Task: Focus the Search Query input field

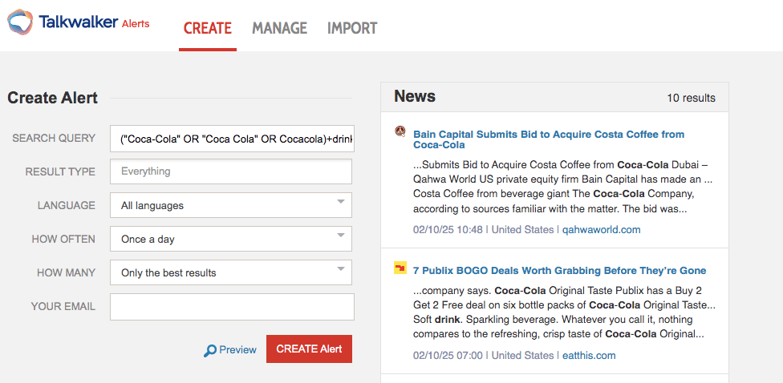Action: (231, 138)
